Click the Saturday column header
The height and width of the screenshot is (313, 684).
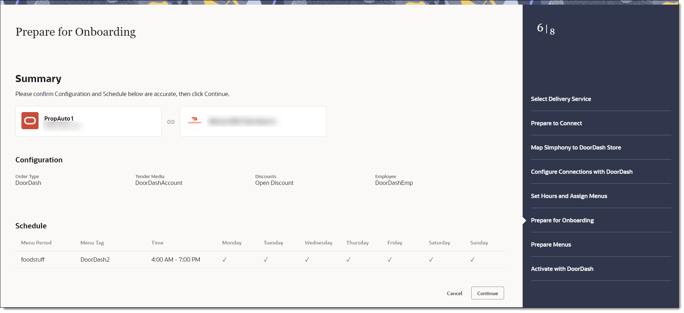point(439,243)
